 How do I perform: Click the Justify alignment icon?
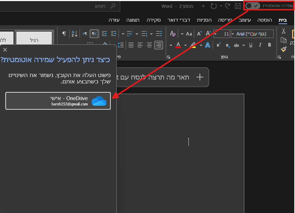[131, 45]
